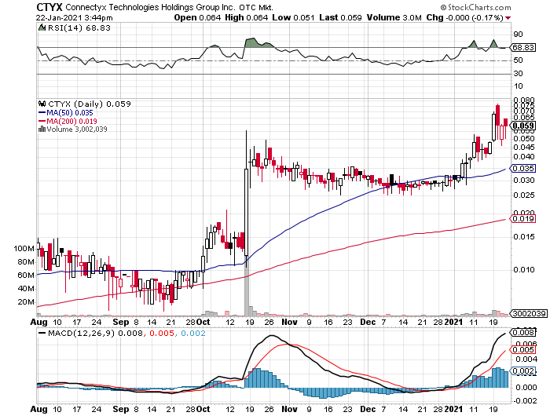550x416 pixels.
Task: Click the Volume 3.0M header value
Action: [x=394, y=17]
